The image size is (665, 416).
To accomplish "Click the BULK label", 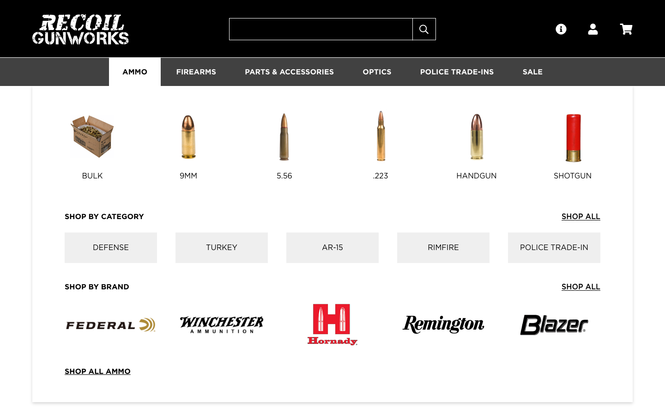I will 92,176.
